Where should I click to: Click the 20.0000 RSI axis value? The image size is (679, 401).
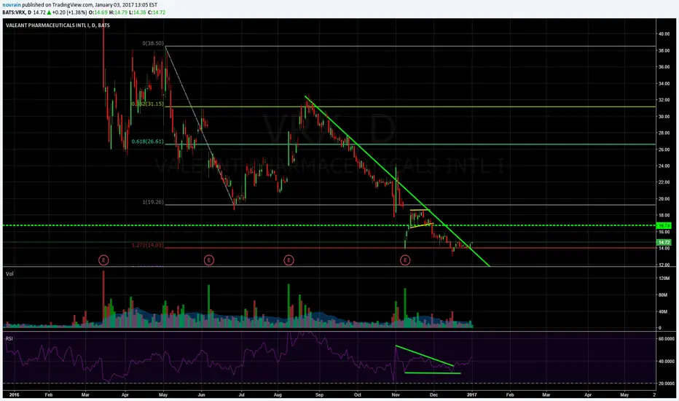point(667,384)
